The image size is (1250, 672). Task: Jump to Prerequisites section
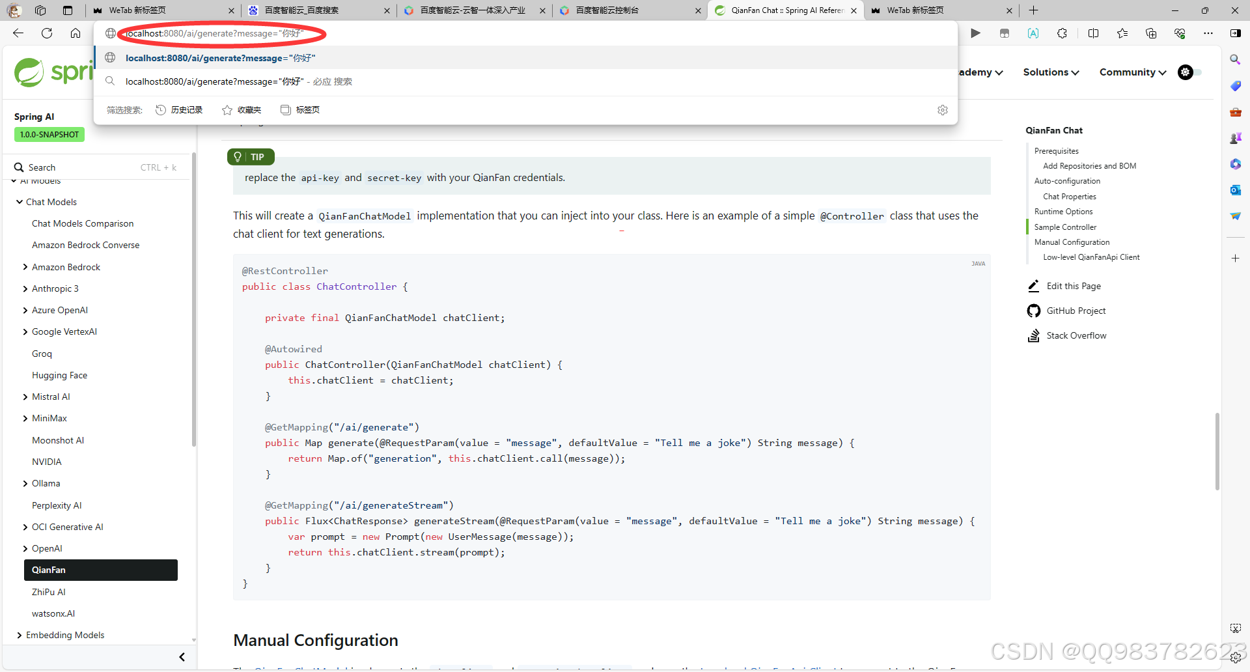[x=1056, y=151]
